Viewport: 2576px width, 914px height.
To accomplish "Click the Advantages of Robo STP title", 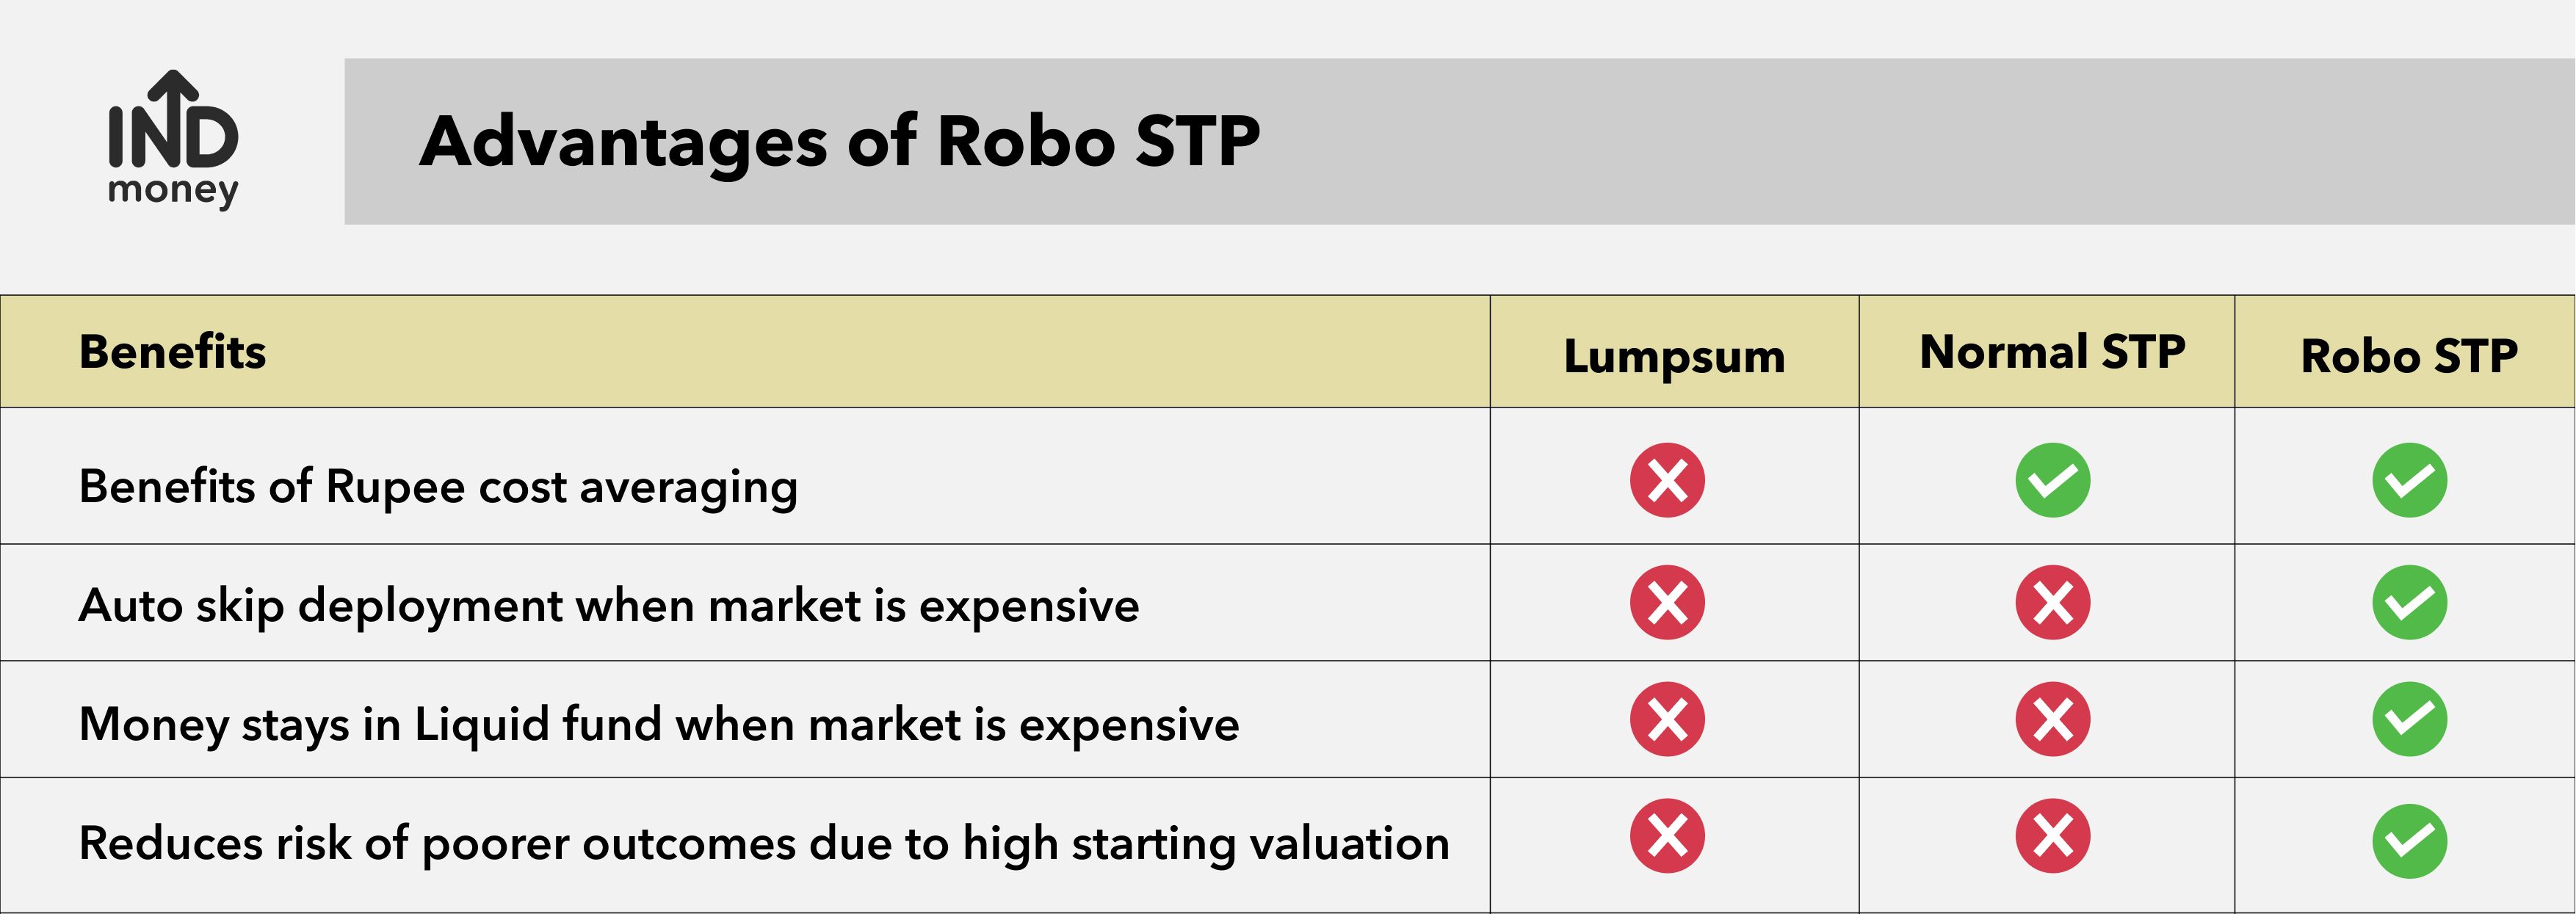I will tap(840, 141).
